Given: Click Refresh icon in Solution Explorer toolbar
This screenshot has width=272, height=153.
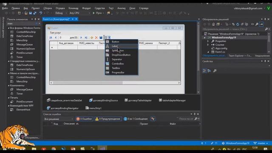Looking at the screenshot, I should tap(238, 24).
